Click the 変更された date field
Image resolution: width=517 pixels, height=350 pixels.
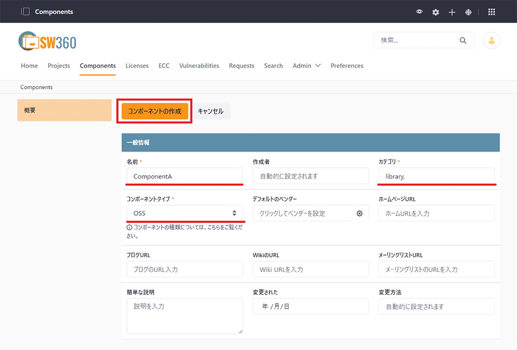[x=310, y=307]
